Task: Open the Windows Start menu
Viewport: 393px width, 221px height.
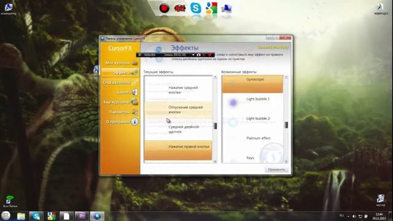Action: 6,215
